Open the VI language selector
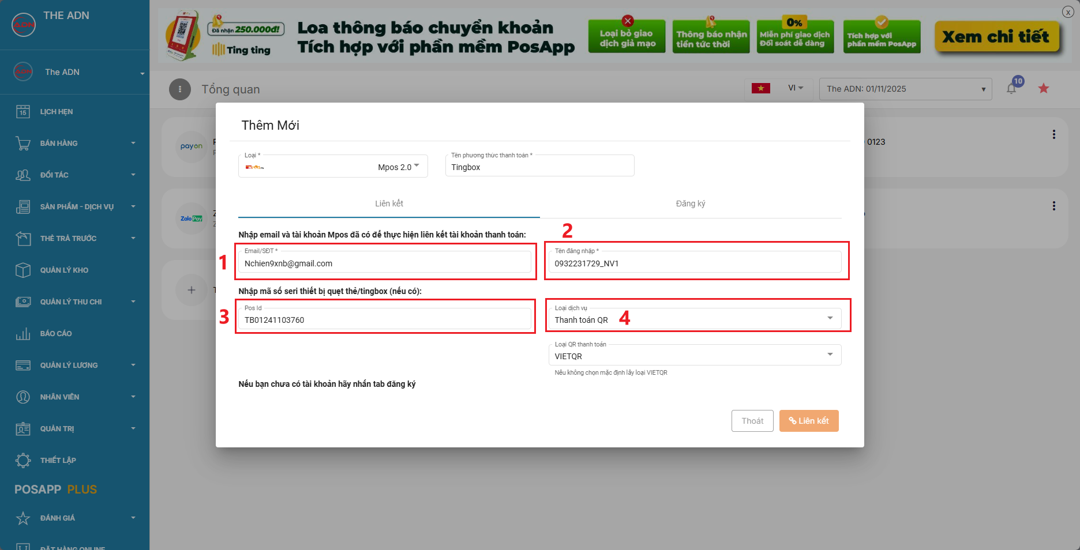This screenshot has width=1080, height=550. pyautogui.click(x=795, y=88)
